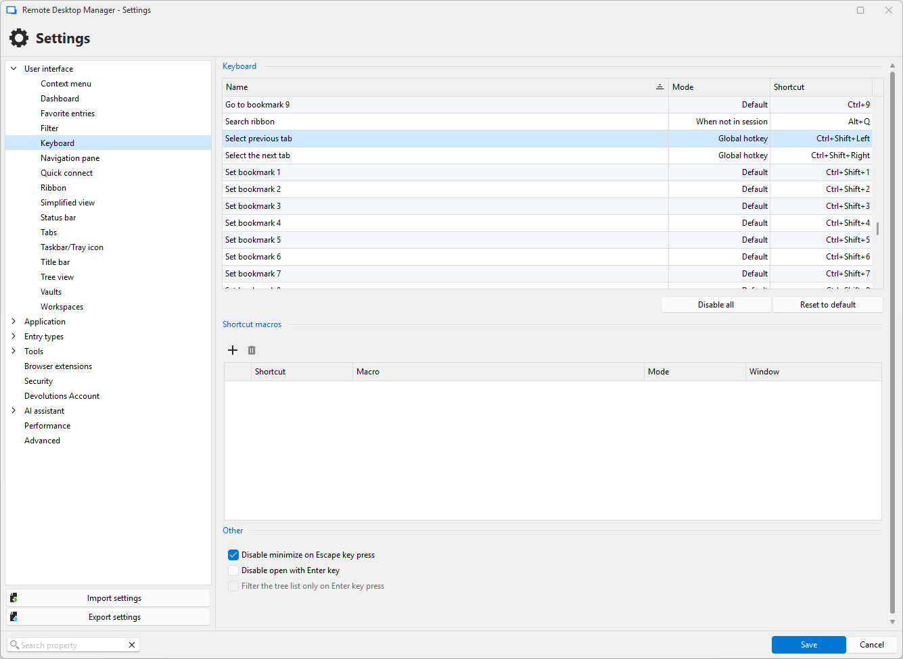The image size is (903, 659).
Task: Open Taskbar/Tray icon settings
Action: (x=72, y=247)
